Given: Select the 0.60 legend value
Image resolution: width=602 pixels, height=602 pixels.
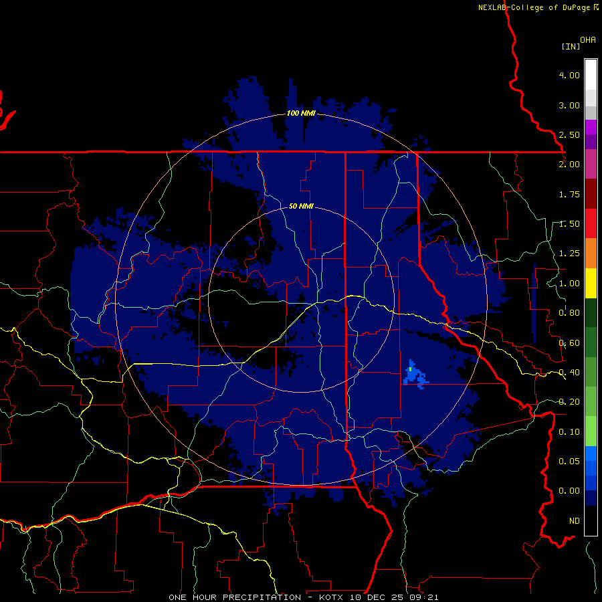Looking at the screenshot, I should pyautogui.click(x=569, y=343).
